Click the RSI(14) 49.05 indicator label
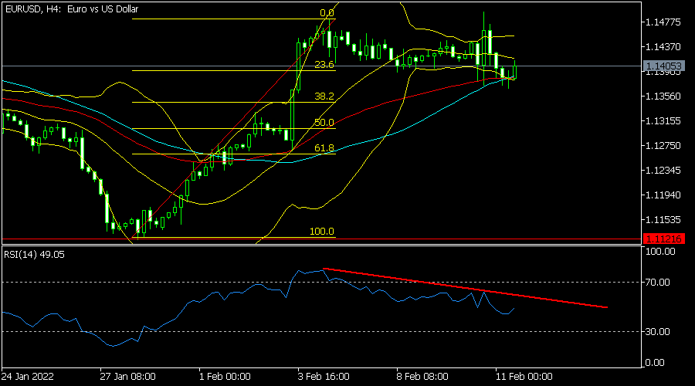This screenshot has width=695, height=386. tap(34, 255)
